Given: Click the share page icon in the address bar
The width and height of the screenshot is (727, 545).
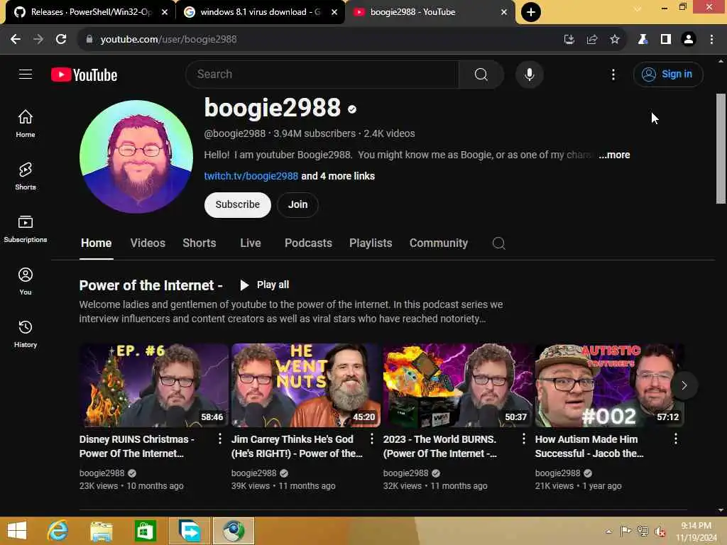Looking at the screenshot, I should [591, 40].
